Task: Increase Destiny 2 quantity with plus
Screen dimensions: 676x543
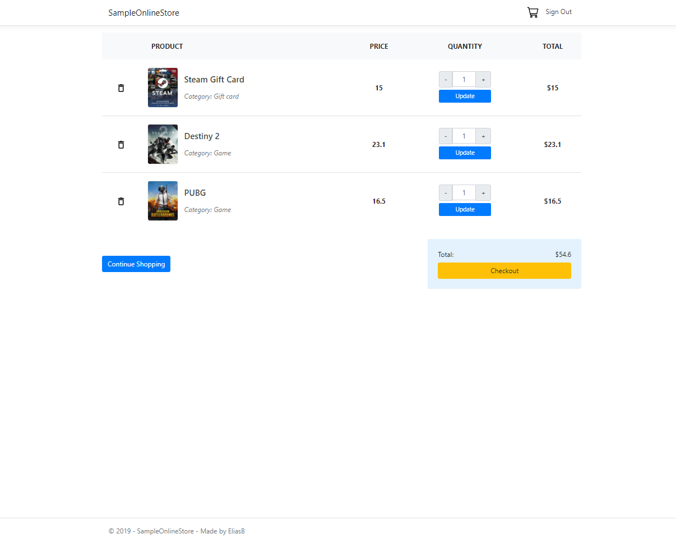Action: [x=483, y=136]
